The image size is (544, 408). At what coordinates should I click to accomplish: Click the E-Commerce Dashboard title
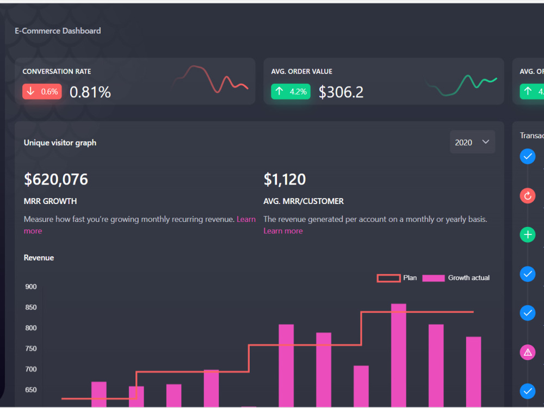click(58, 31)
